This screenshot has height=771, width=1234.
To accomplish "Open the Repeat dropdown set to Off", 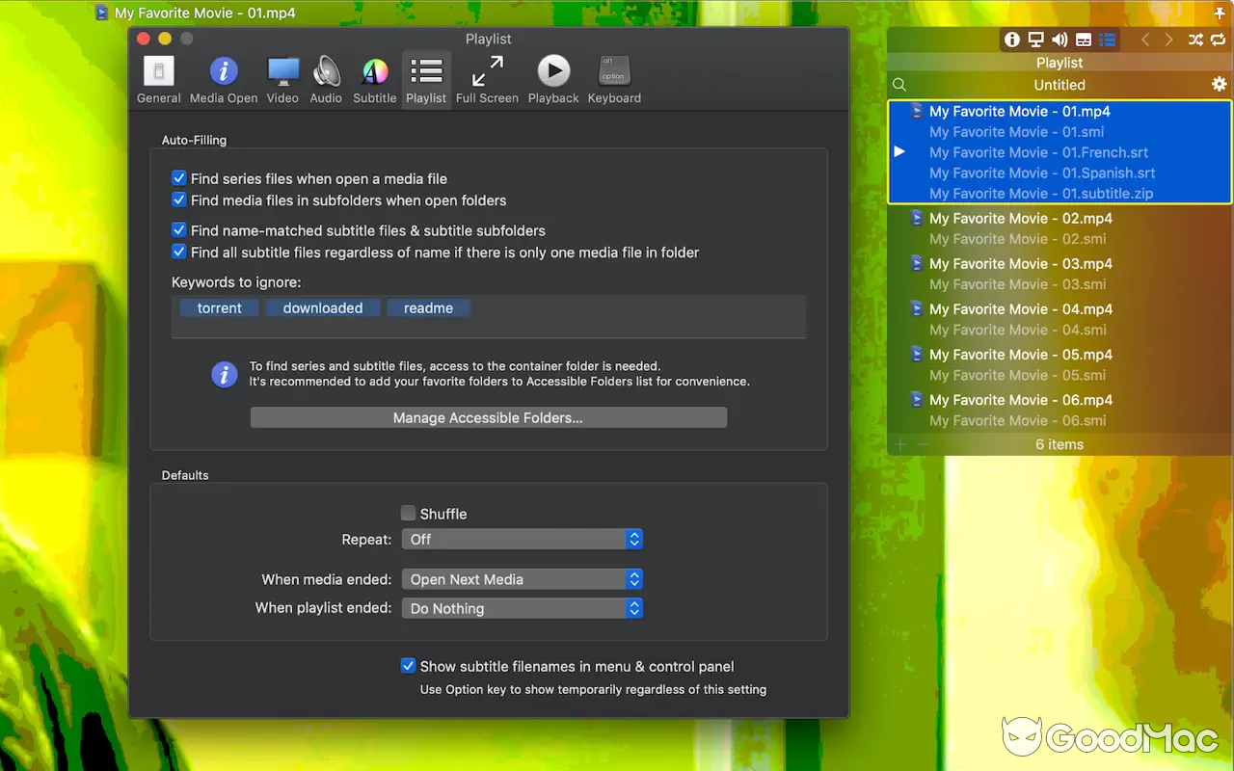I will click(522, 540).
